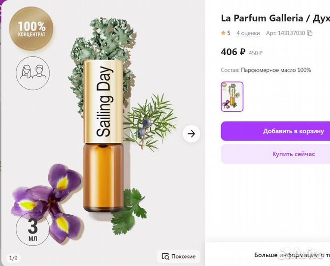Click the 3 мл volume badge
This screenshot has height=266, width=330.
pos(33,230)
